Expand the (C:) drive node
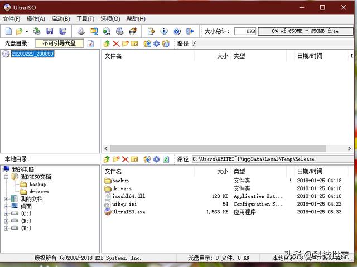 point(6,213)
